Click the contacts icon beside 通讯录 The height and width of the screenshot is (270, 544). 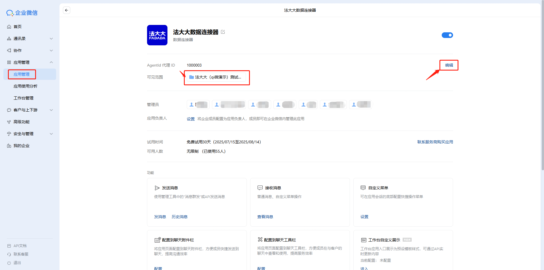[x=9, y=39]
